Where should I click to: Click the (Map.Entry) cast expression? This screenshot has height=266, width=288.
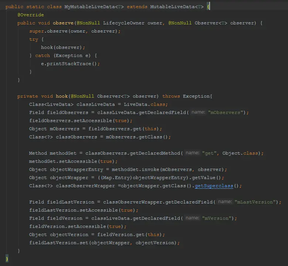point(116,178)
